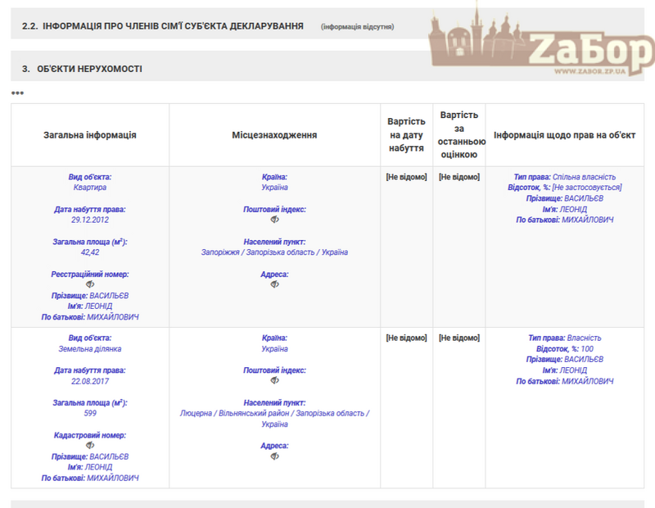655x508 pixels.
Task: Click the Вартість за останньою оцінкою header
Action: pos(459,135)
